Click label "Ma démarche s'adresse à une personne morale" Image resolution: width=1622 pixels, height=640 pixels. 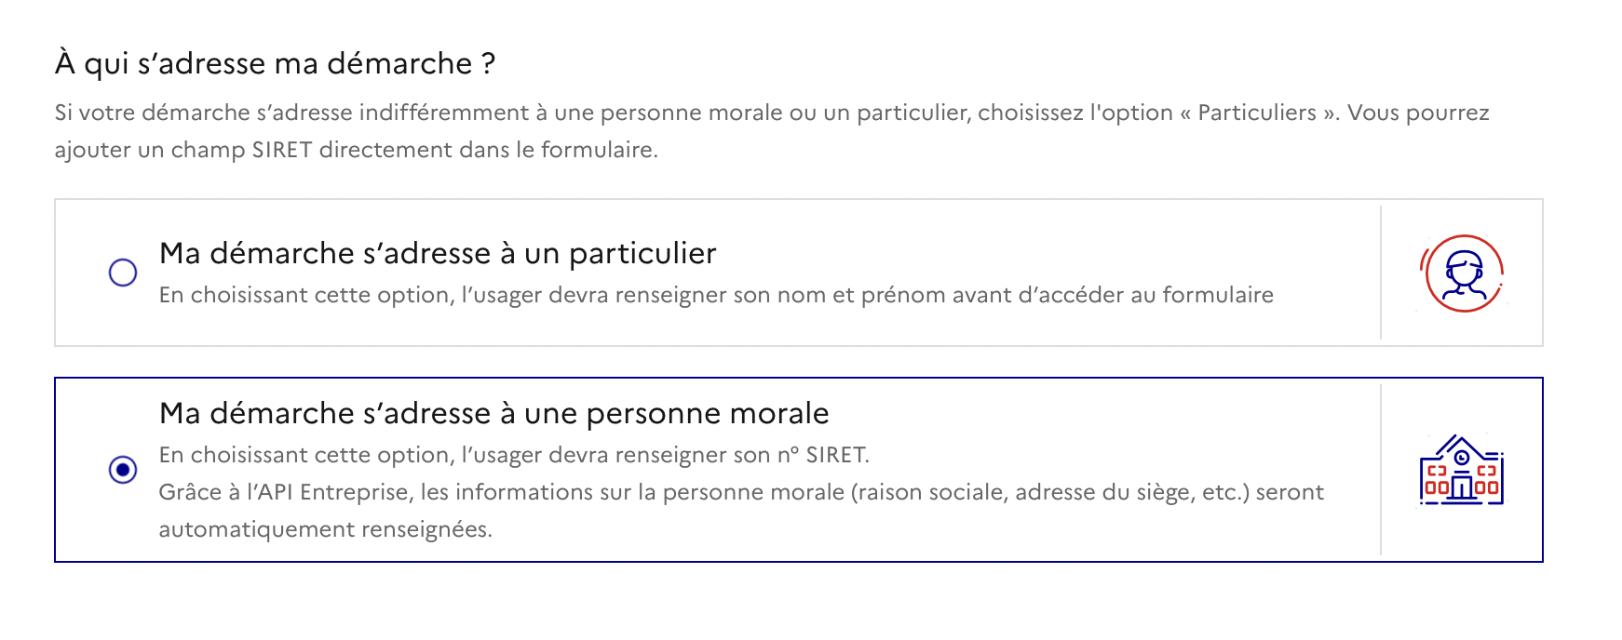pos(493,413)
